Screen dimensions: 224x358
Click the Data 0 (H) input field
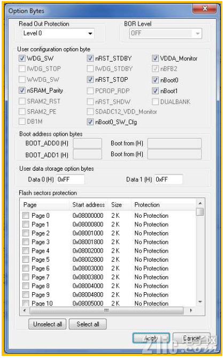(70, 179)
